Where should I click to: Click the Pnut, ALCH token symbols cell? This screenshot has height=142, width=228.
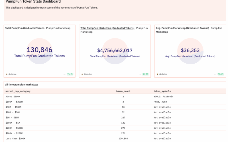tap(160, 102)
